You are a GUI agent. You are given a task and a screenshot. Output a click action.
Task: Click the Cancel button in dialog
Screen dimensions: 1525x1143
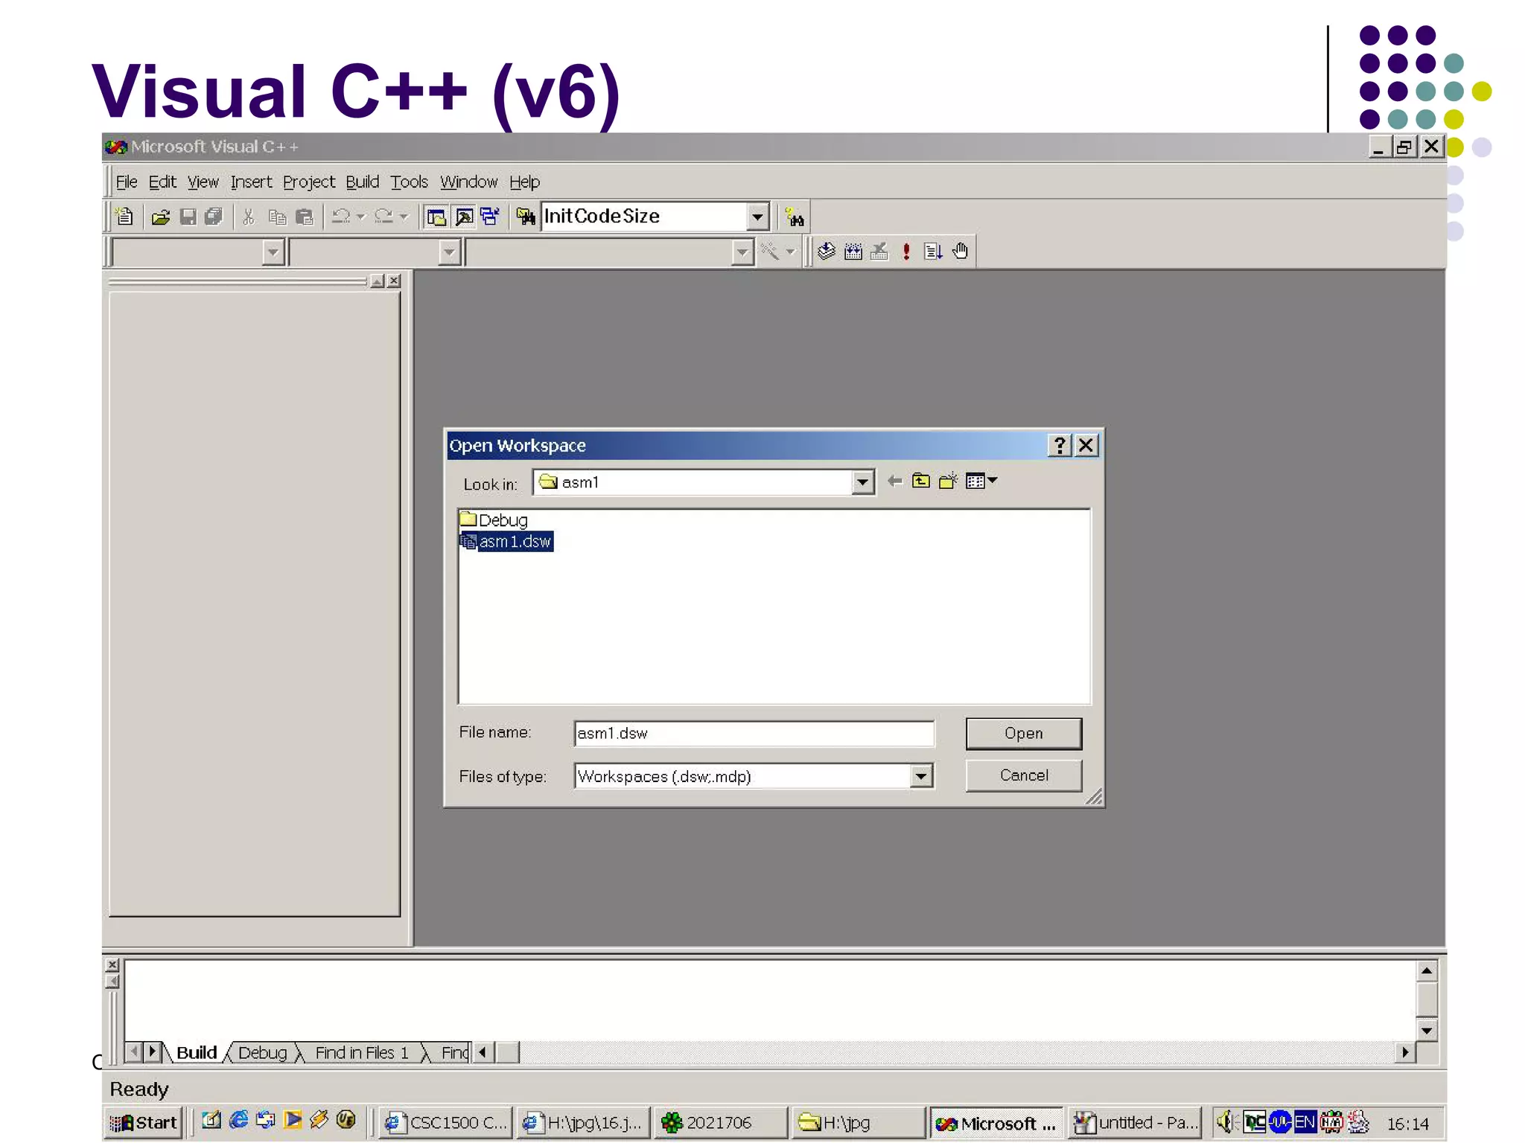point(1023,775)
